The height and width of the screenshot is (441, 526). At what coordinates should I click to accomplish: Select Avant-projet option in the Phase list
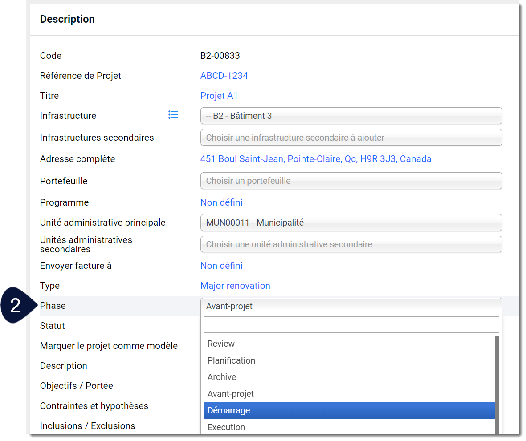pyautogui.click(x=349, y=394)
